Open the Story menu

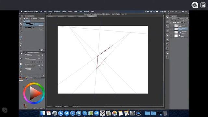point(50,12)
